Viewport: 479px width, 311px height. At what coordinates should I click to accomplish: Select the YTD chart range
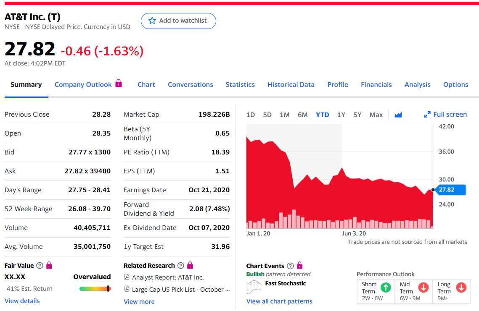point(322,115)
